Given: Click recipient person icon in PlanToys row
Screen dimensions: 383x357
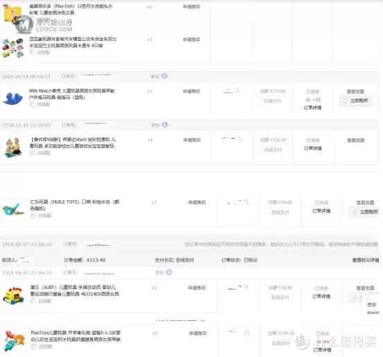Looking at the screenshot, I should pos(247,333).
